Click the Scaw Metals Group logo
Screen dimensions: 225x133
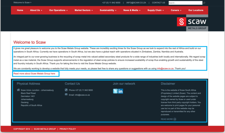(193, 23)
